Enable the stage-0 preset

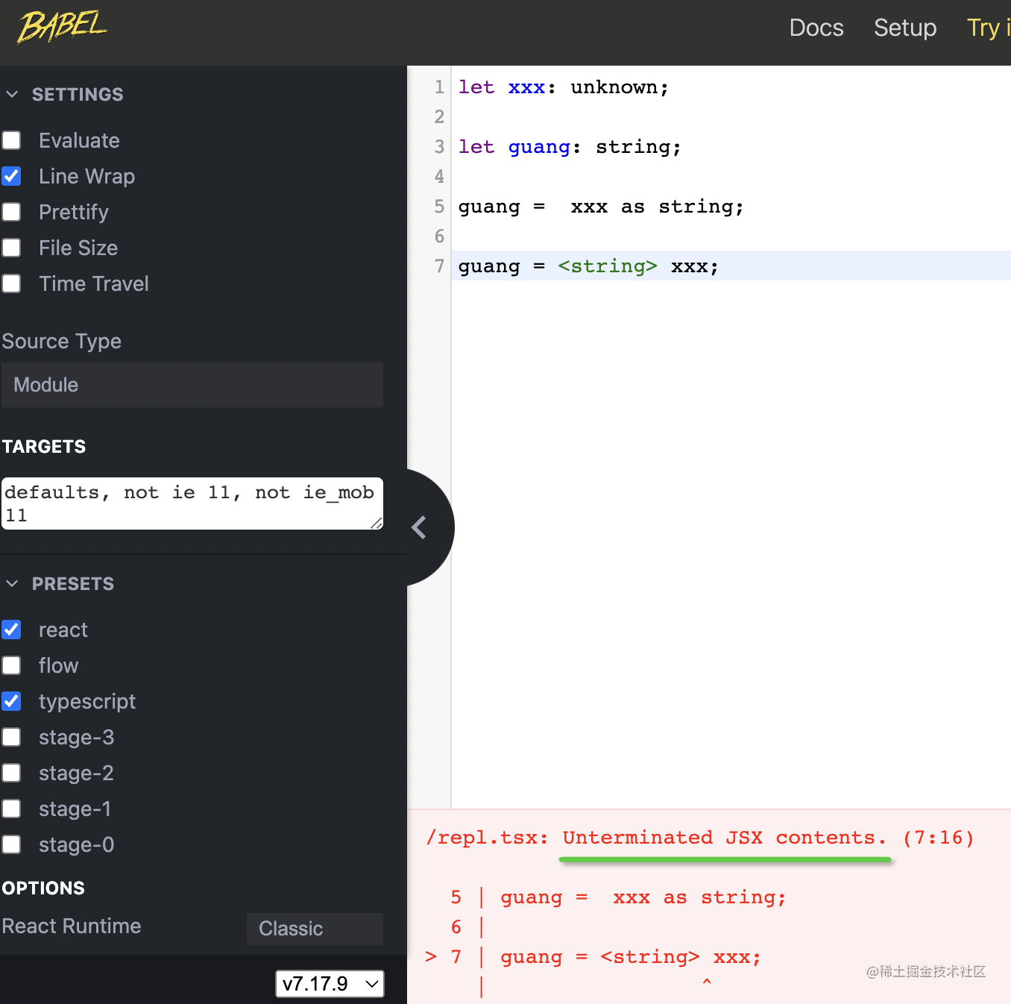tap(12, 845)
